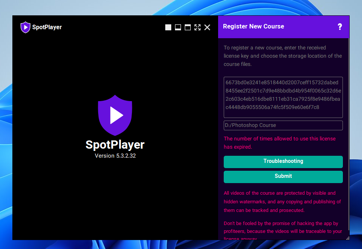The width and height of the screenshot is (362, 249).
Task: Click the bottom-docked window layout icon
Action: [178, 27]
